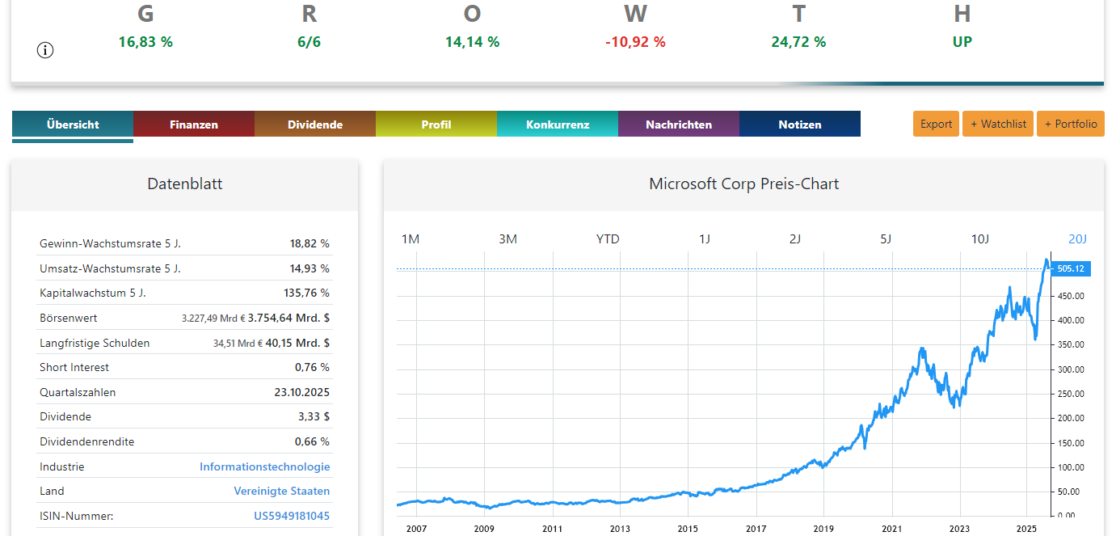
Task: Click the + Portfolio button
Action: 1071,124
